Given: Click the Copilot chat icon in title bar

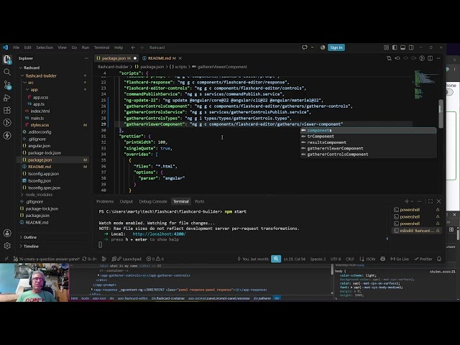Looking at the screenshot, I should [305, 47].
